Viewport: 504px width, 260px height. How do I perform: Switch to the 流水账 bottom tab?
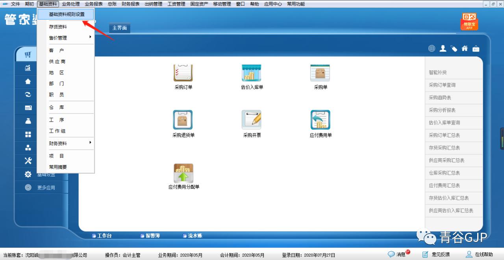click(x=193, y=236)
